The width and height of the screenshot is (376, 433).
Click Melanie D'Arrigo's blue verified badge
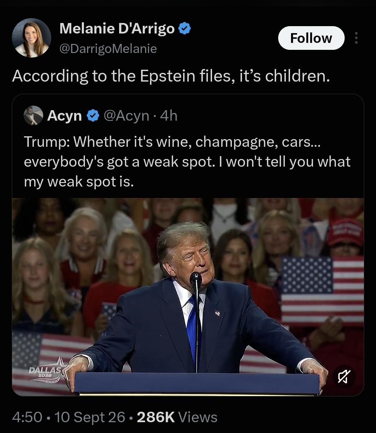point(185,29)
